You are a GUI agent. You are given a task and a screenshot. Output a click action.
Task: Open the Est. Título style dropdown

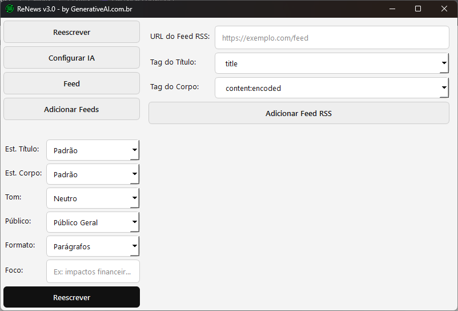(x=93, y=150)
